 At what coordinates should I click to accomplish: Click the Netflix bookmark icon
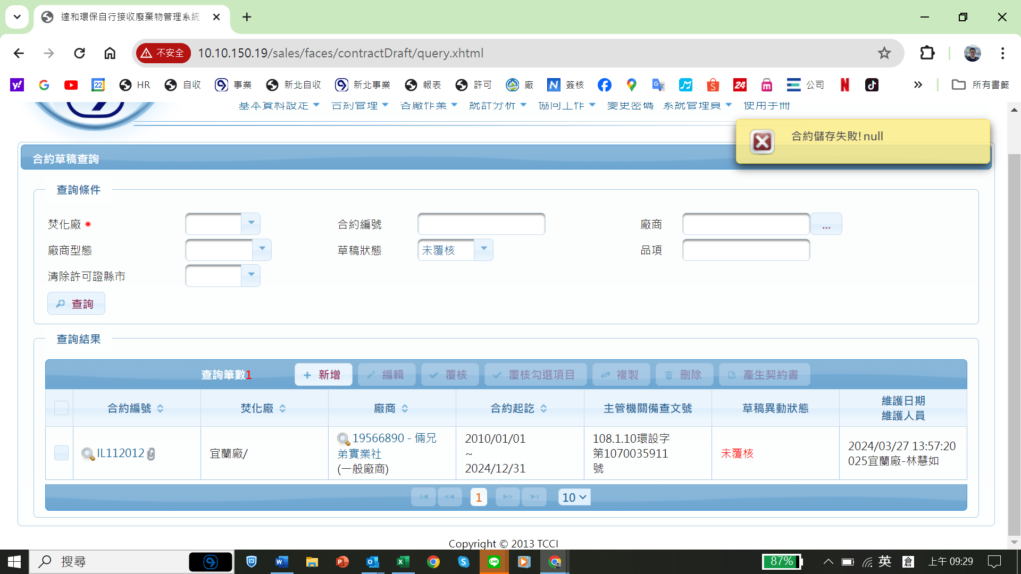(x=844, y=85)
